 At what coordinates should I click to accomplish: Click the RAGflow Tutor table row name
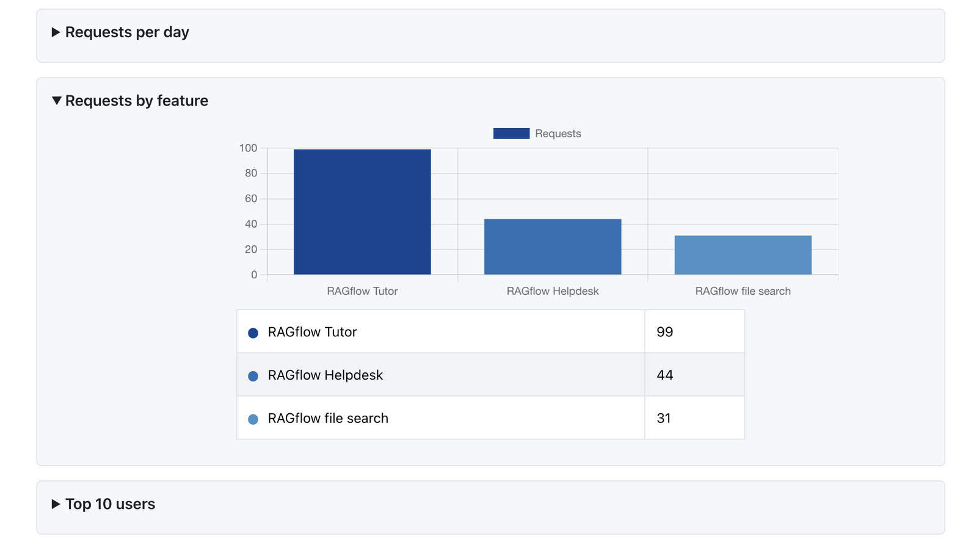pyautogui.click(x=312, y=332)
